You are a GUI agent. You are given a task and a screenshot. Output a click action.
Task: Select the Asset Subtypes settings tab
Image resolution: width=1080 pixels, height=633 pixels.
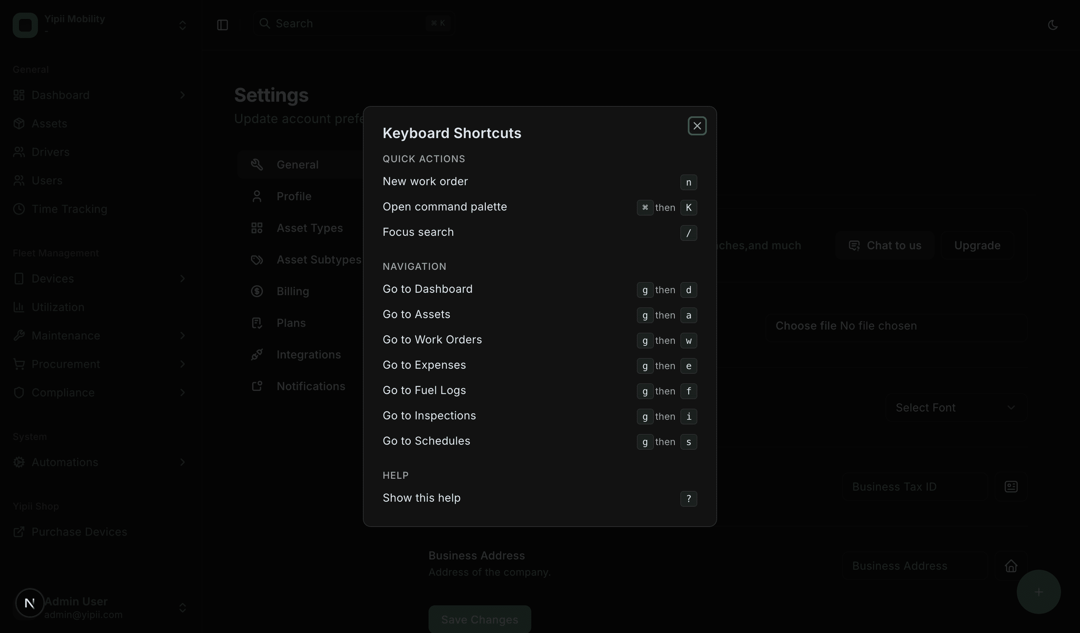pos(300,260)
